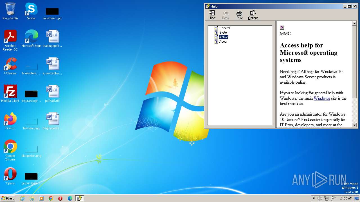Select the Google Chrome desktop shortcut
This screenshot has width=360, height=202.
[10, 150]
